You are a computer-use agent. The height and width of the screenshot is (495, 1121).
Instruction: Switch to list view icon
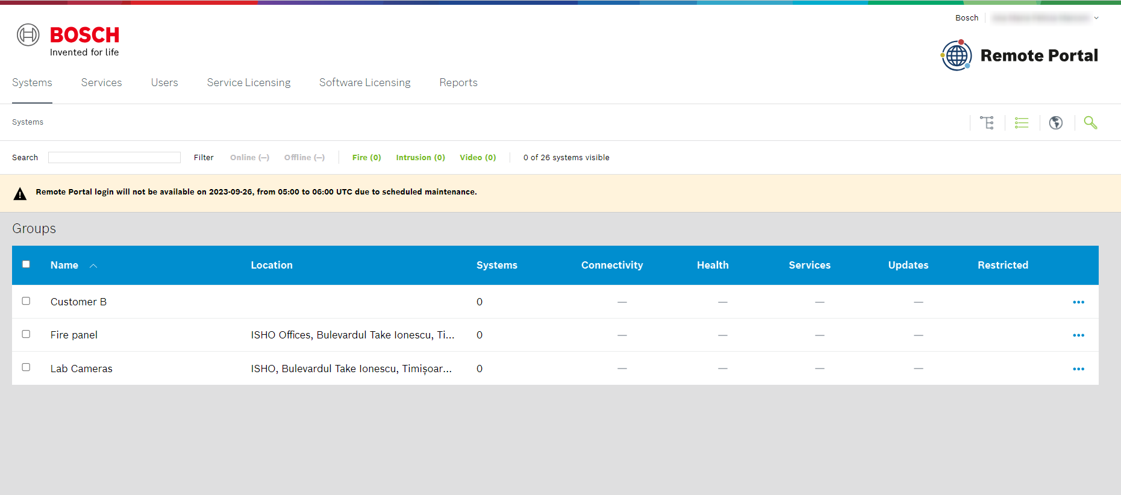[x=1022, y=123]
